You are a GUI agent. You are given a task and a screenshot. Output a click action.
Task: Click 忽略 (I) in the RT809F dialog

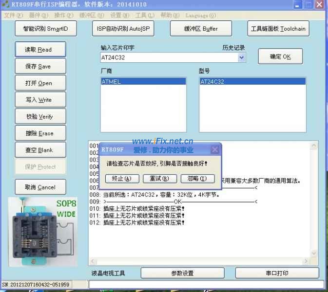tap(198, 179)
